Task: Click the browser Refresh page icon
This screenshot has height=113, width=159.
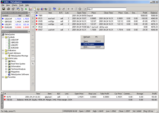Action: [76, 9]
